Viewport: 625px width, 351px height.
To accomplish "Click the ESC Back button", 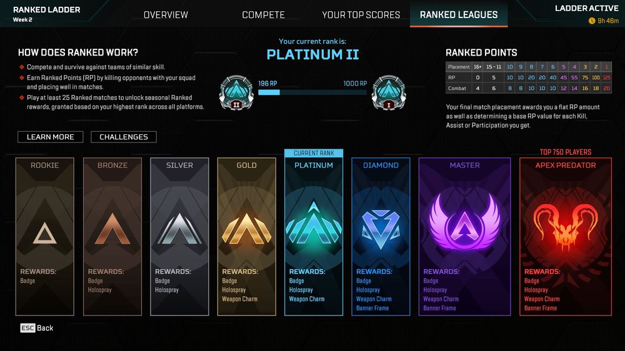I will tap(37, 328).
